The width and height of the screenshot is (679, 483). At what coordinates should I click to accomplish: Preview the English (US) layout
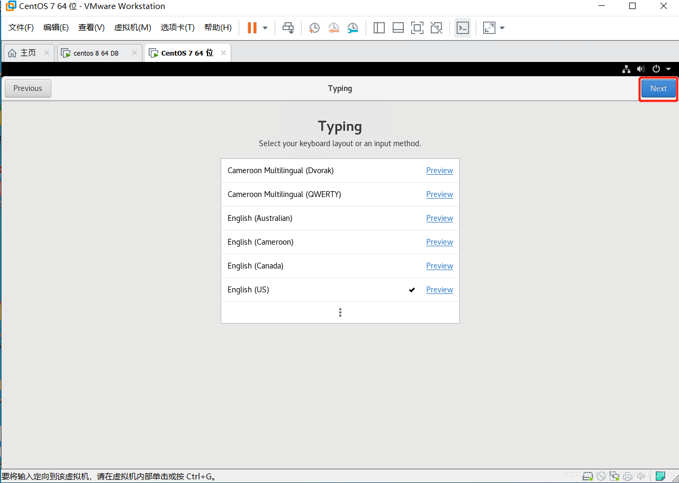(440, 290)
